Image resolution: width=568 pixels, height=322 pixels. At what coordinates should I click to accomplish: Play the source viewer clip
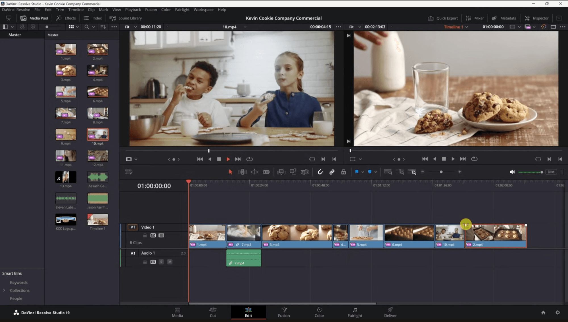(228, 159)
